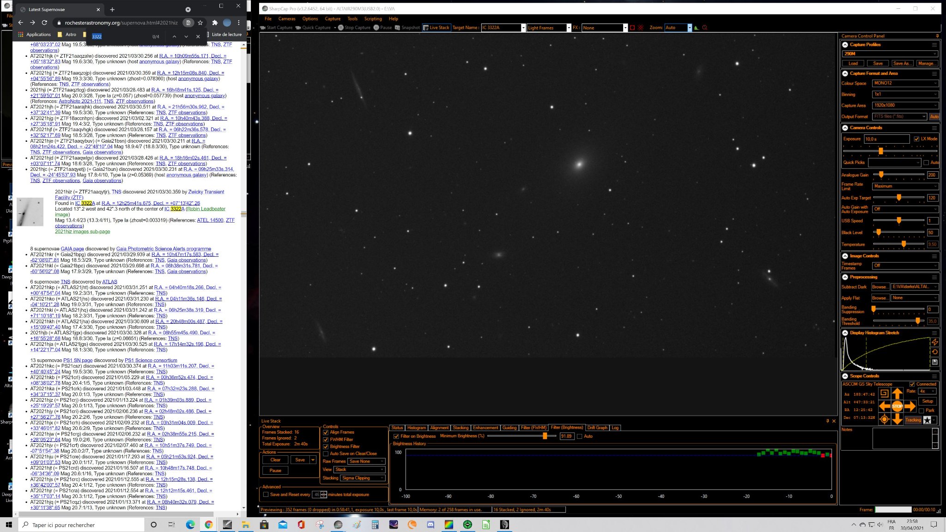
Task: Open the Cameras menu
Action: tap(286, 19)
